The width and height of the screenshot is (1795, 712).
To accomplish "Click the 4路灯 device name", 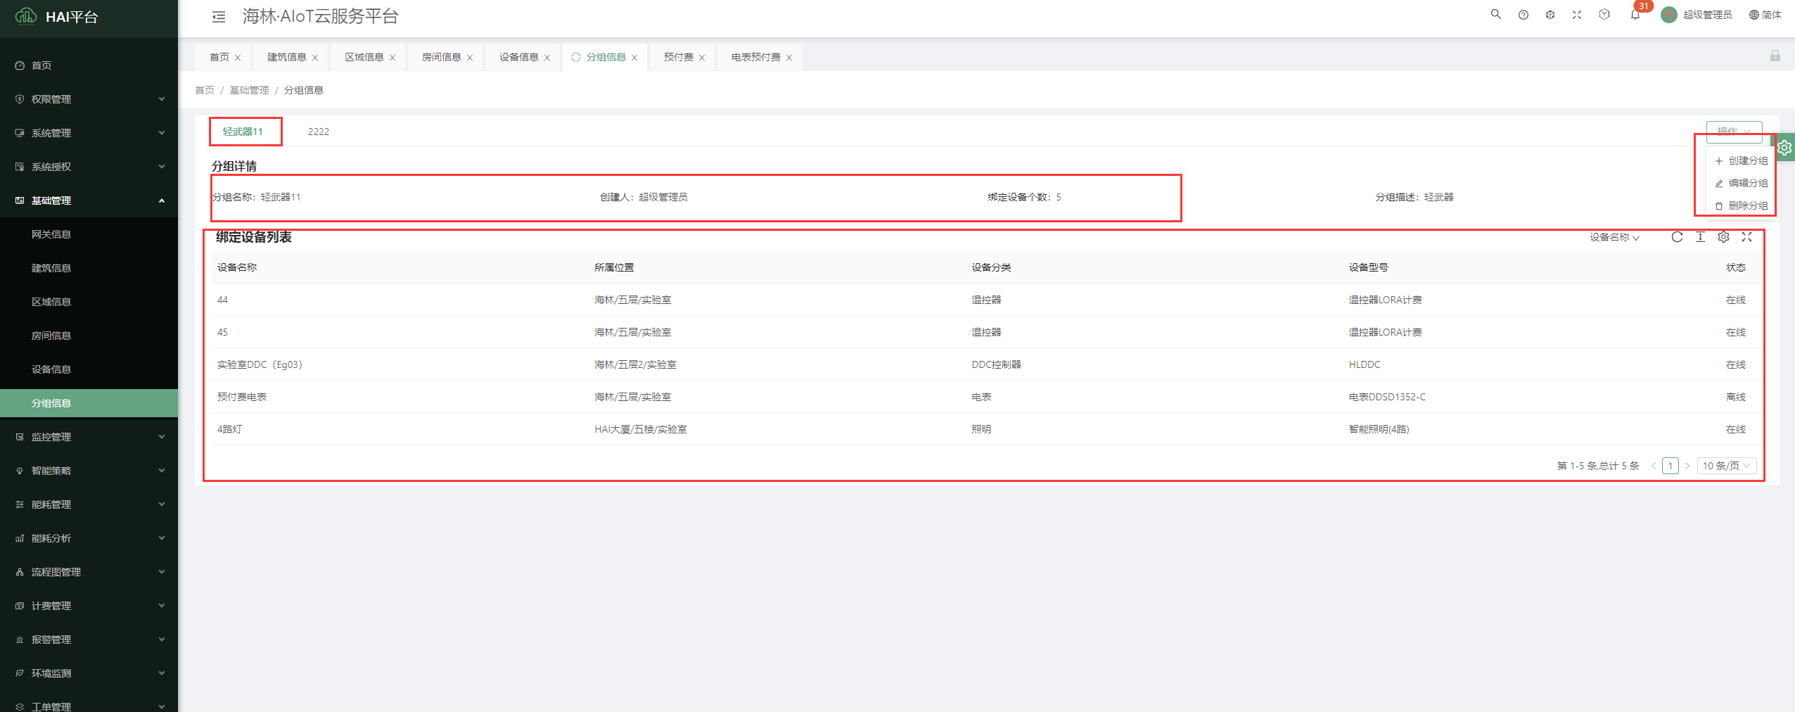I will (229, 429).
